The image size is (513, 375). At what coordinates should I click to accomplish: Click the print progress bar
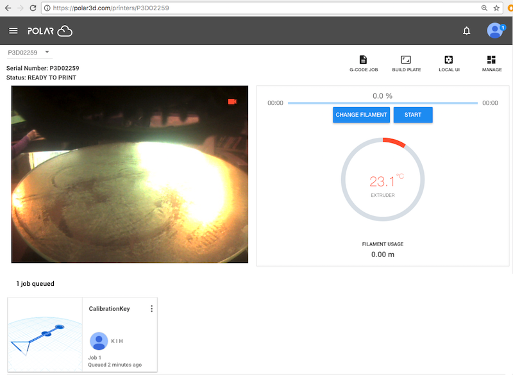coord(382,103)
